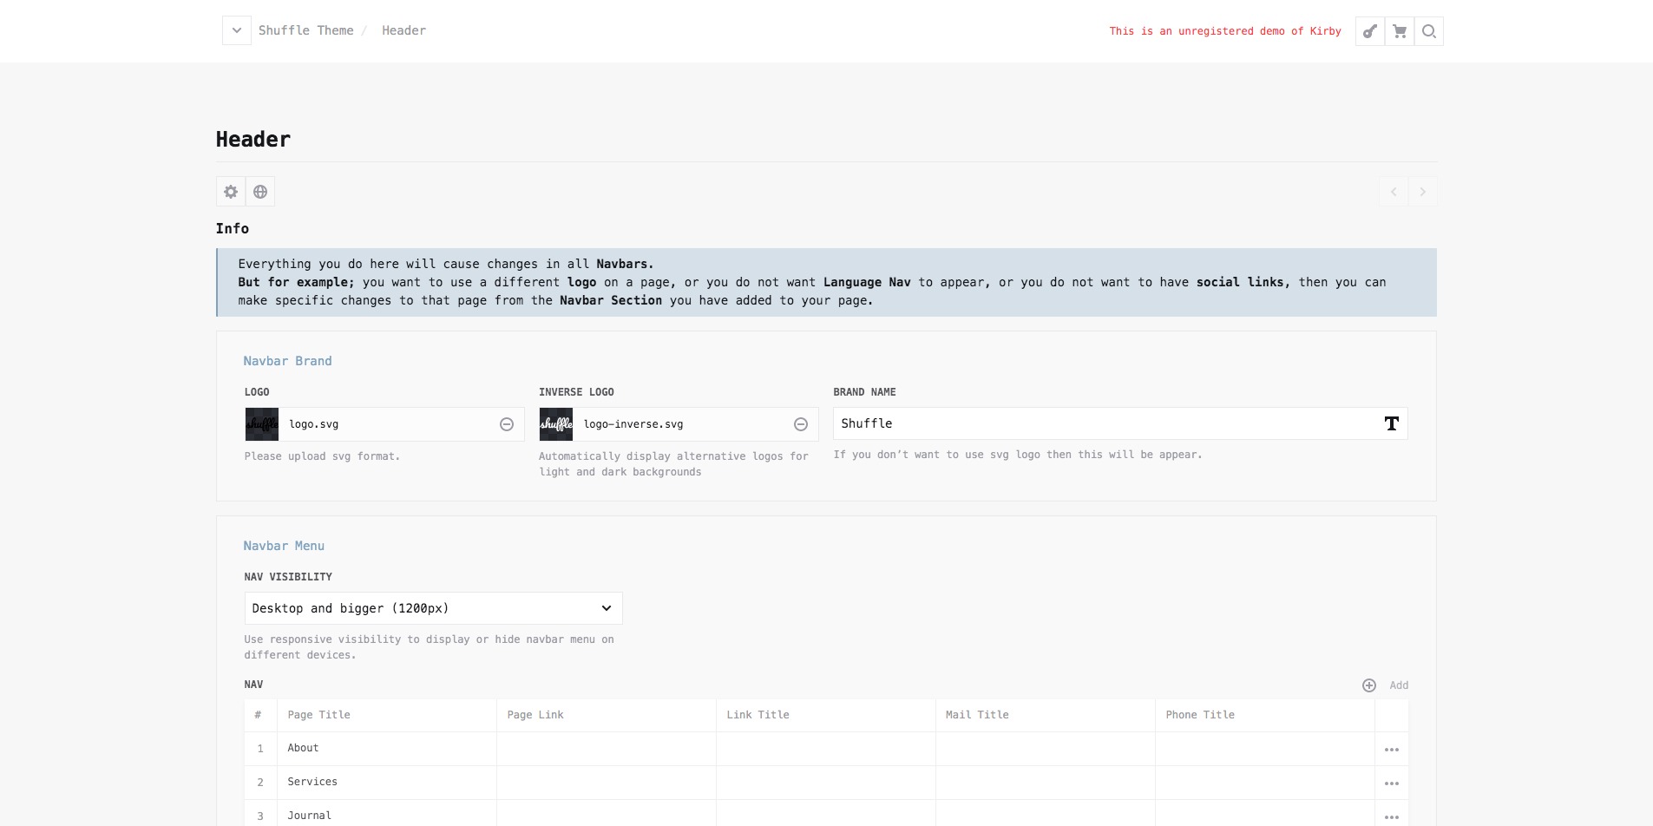The width and height of the screenshot is (1653, 826).
Task: Open the Journal nav row
Action: pos(310,816)
